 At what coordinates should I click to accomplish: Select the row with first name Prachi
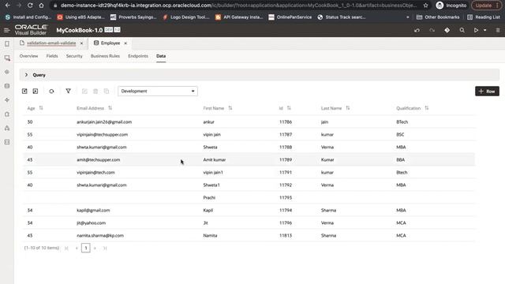coord(249,198)
